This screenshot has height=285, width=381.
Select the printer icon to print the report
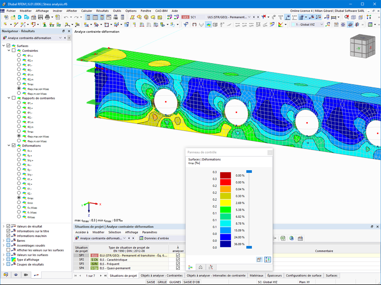pyautogui.click(x=48, y=17)
